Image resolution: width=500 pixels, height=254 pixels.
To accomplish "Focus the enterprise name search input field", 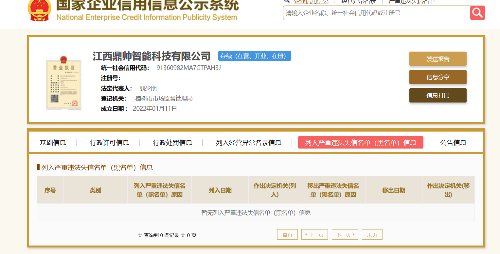I will [x=377, y=13].
